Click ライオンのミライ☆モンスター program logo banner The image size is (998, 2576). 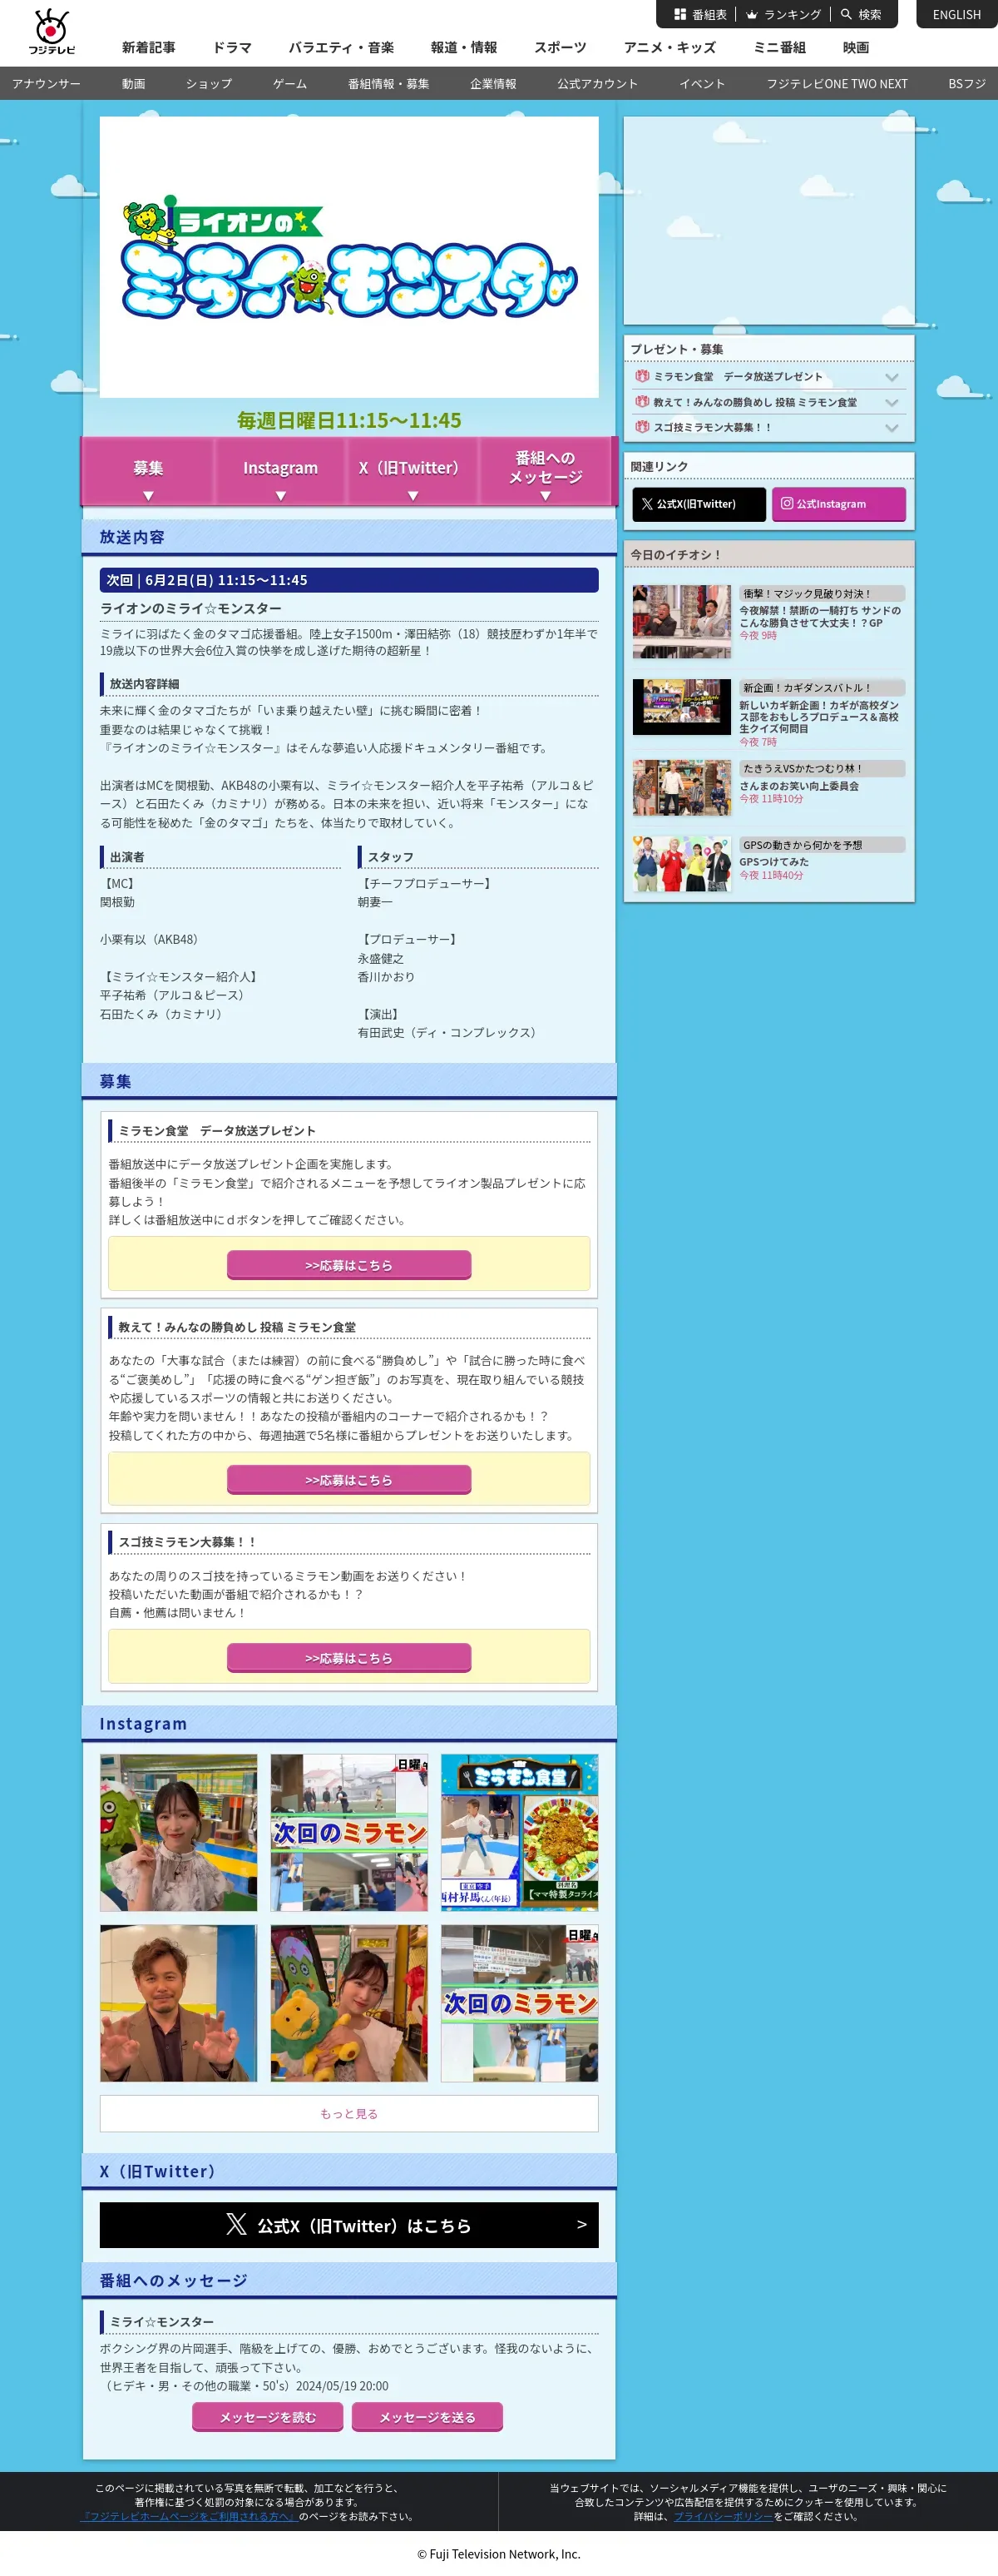click(348, 257)
